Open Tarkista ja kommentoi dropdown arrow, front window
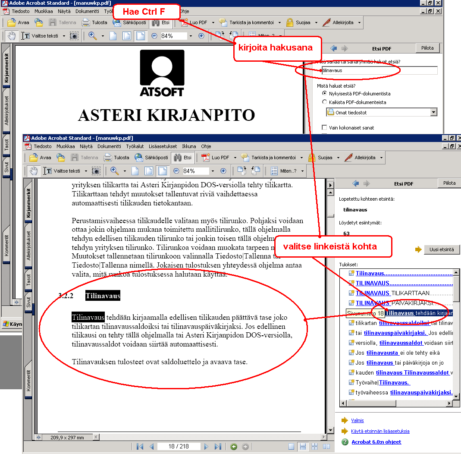461x454 pixels. 301,158
